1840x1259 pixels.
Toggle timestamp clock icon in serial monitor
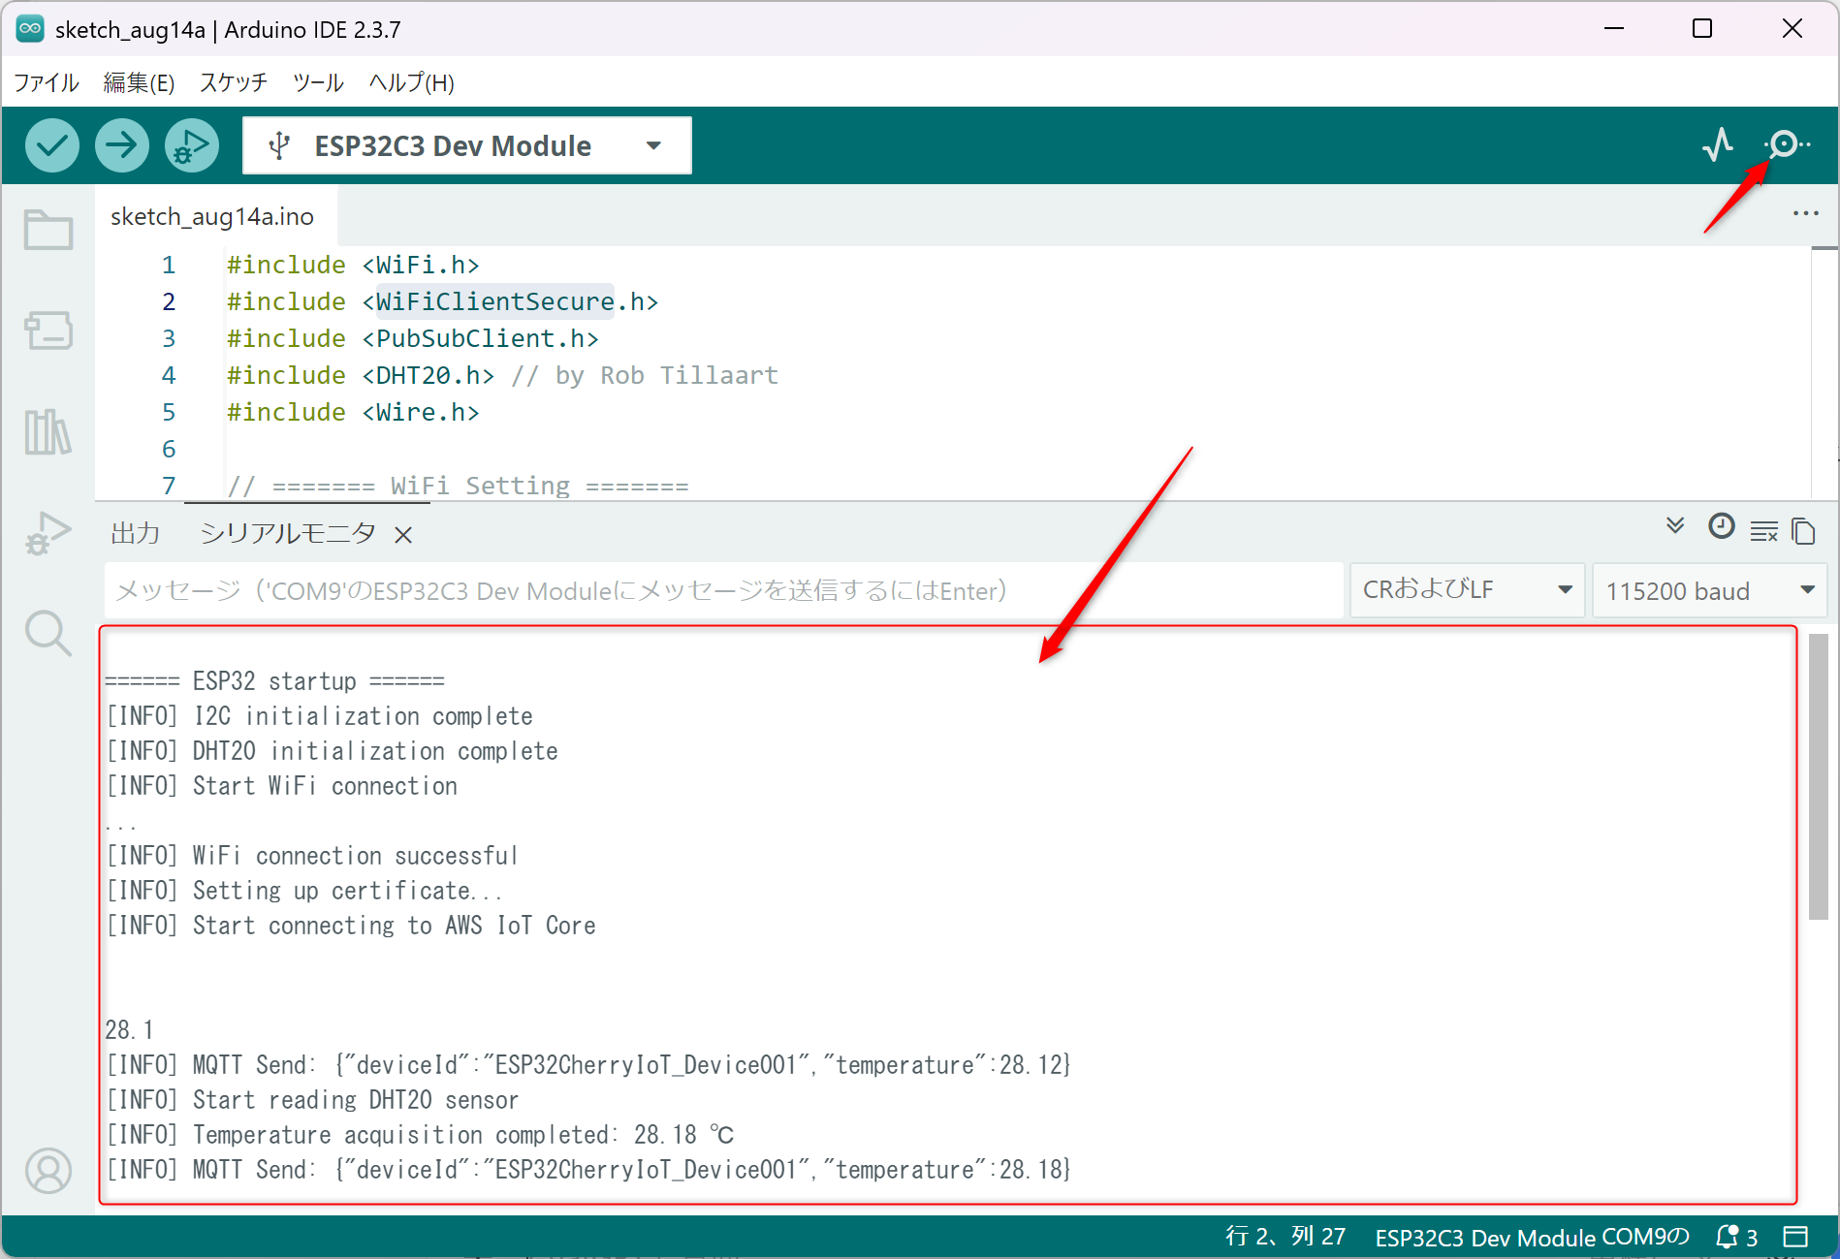click(x=1722, y=526)
